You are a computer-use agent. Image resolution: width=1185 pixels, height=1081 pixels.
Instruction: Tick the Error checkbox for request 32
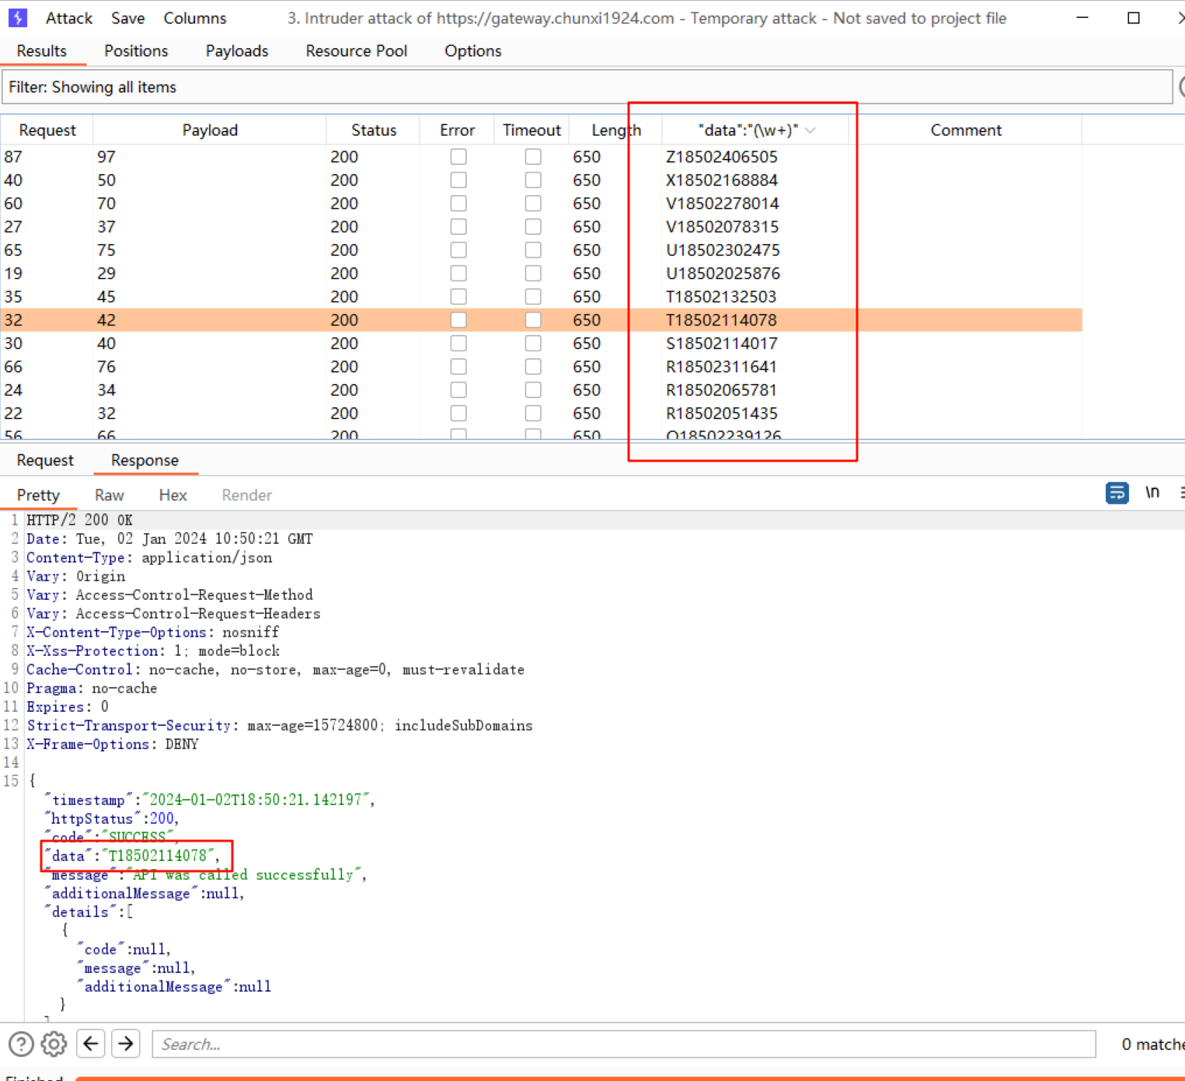click(458, 320)
